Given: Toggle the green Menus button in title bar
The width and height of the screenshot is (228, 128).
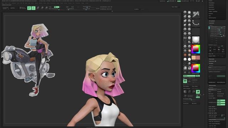Looking at the screenshot, I should click(179, 1).
